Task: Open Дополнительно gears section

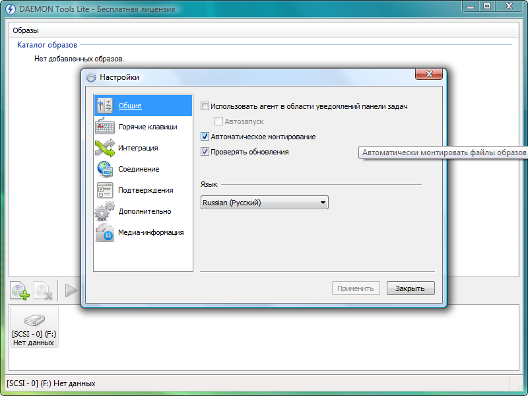Action: (x=105, y=211)
